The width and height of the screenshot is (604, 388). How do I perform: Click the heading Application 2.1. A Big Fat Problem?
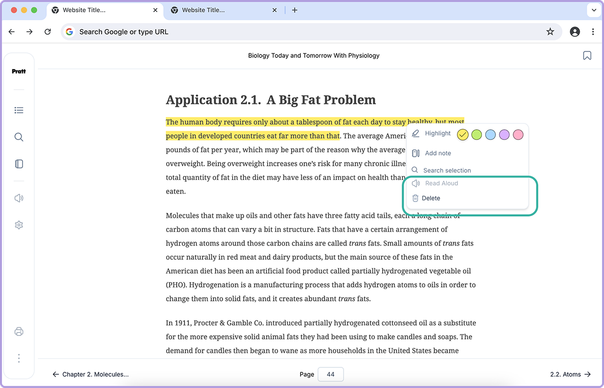(271, 100)
